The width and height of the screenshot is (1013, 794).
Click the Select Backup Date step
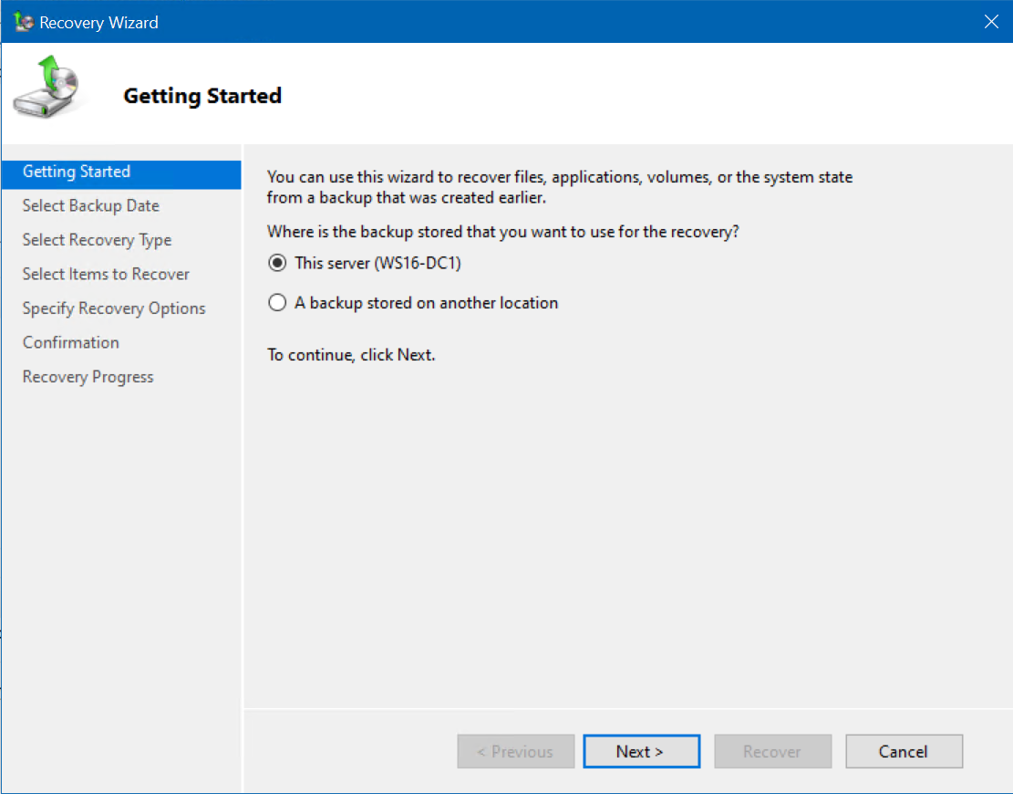[x=90, y=205]
